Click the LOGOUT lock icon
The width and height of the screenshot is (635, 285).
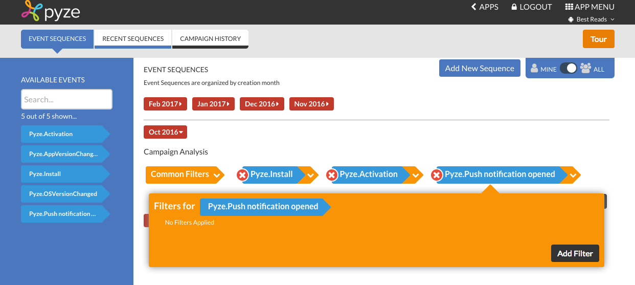click(515, 7)
